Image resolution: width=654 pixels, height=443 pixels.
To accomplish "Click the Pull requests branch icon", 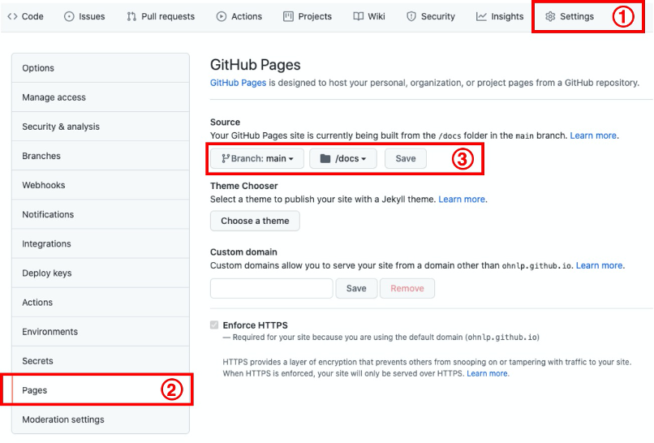I will click(131, 16).
